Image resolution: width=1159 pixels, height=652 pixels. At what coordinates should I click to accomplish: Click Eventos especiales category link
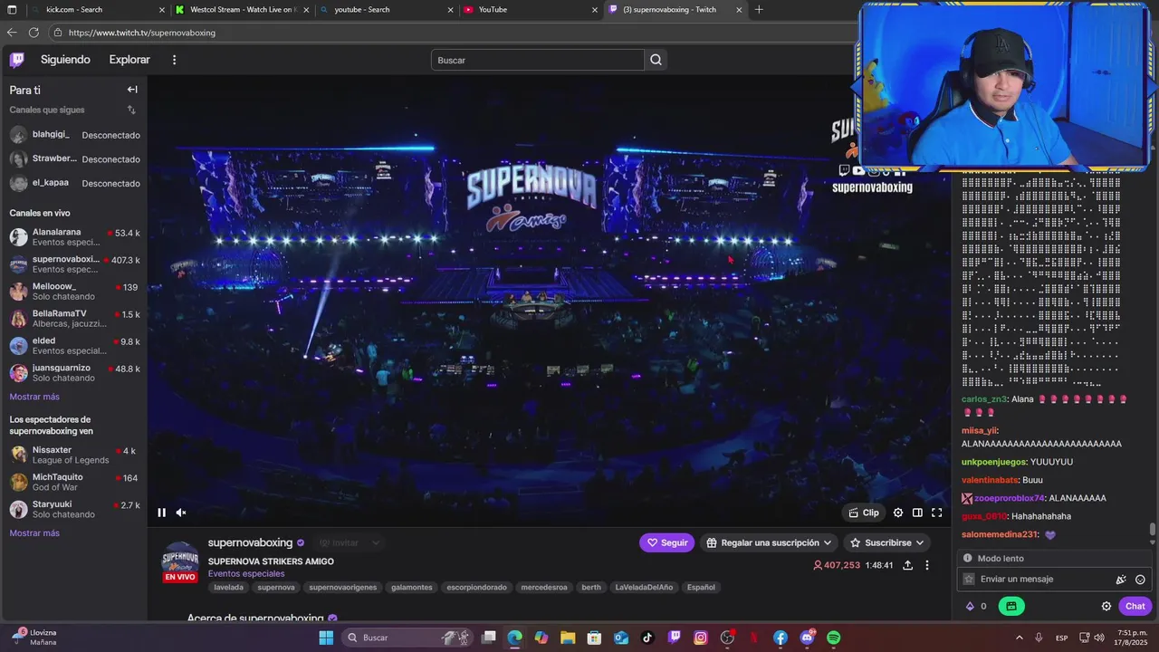(246, 573)
